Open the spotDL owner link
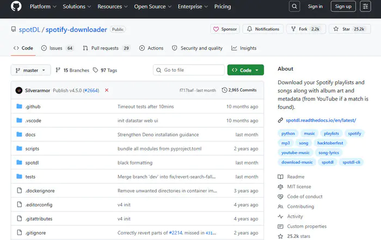The image size is (381, 240). tap(29, 29)
